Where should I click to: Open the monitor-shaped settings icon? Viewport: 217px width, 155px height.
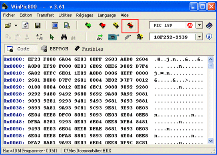tap(55, 26)
